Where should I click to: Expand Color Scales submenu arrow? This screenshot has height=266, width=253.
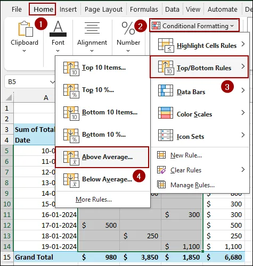243,113
